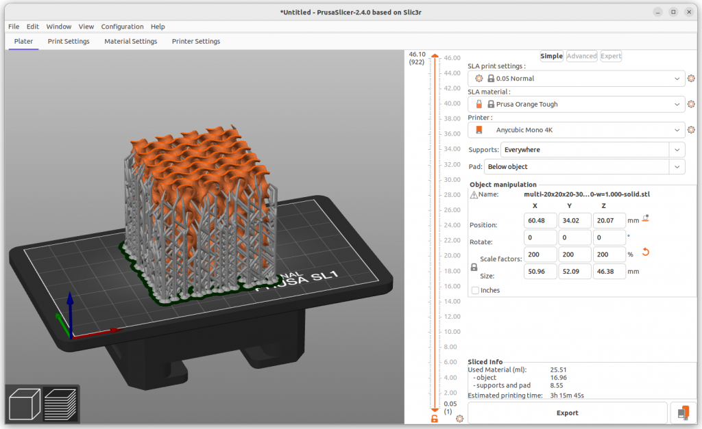
Task: Select Simple mode
Action: coord(551,56)
